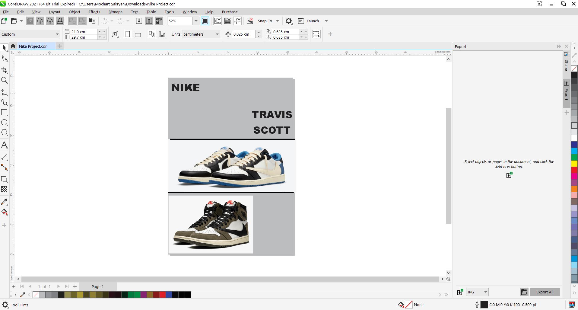Select the Artistic Media tool
Screen dimensions: 578x310
click(4, 103)
